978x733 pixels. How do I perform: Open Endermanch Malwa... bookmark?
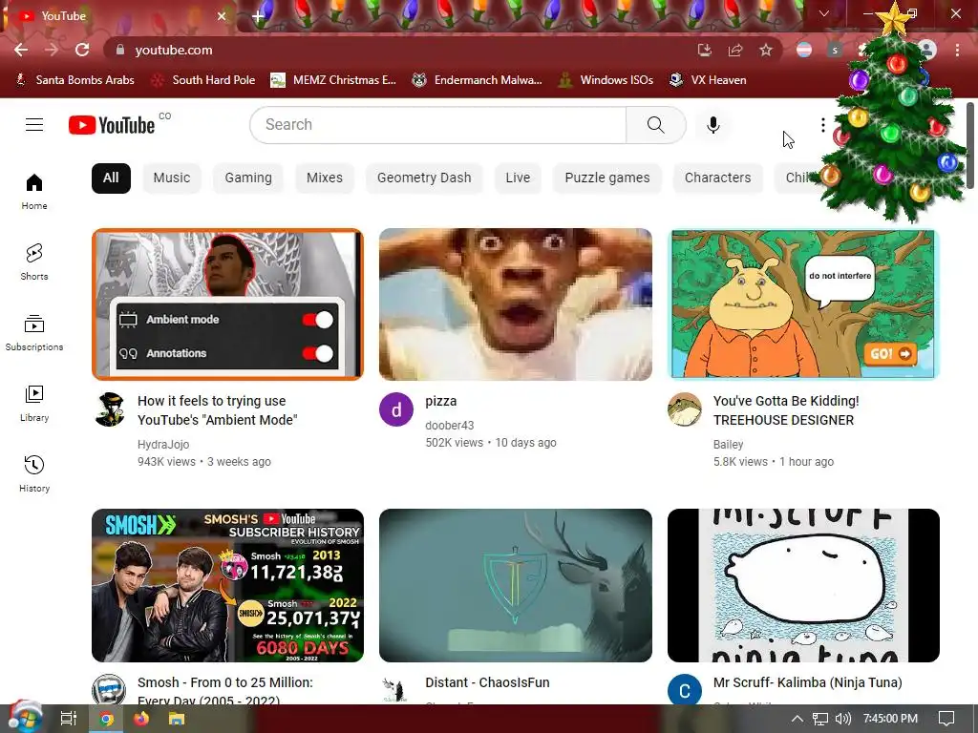[478, 80]
